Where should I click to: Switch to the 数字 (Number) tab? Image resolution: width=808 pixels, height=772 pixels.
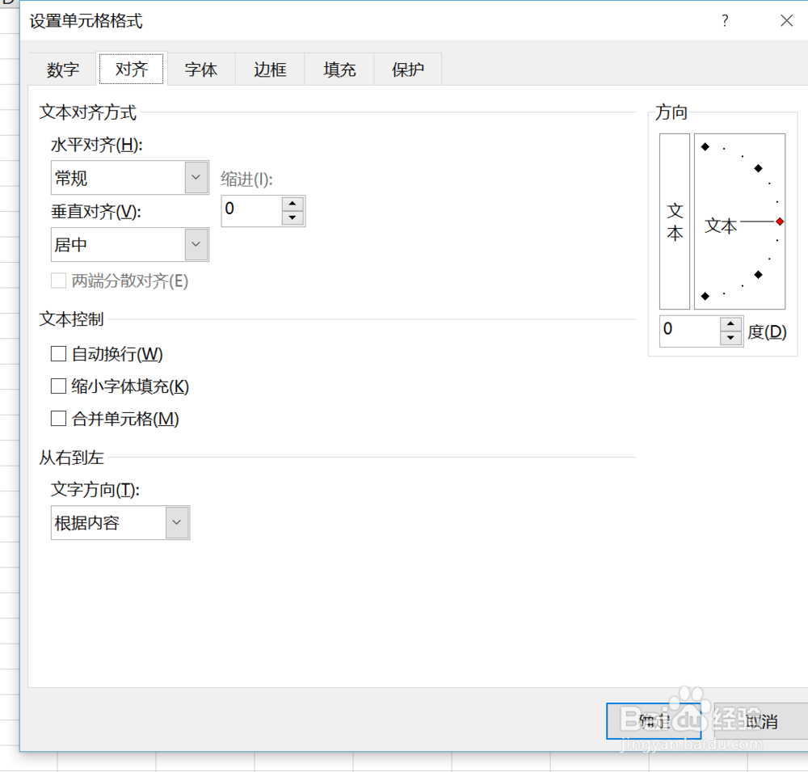[63, 70]
